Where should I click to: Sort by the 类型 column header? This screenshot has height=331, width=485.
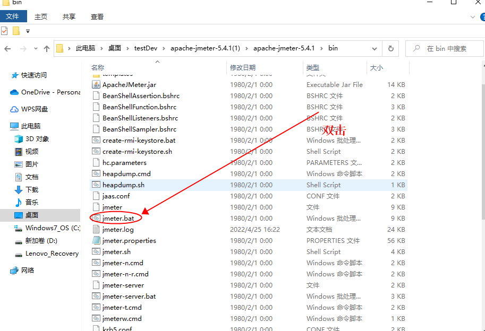tap(335, 67)
